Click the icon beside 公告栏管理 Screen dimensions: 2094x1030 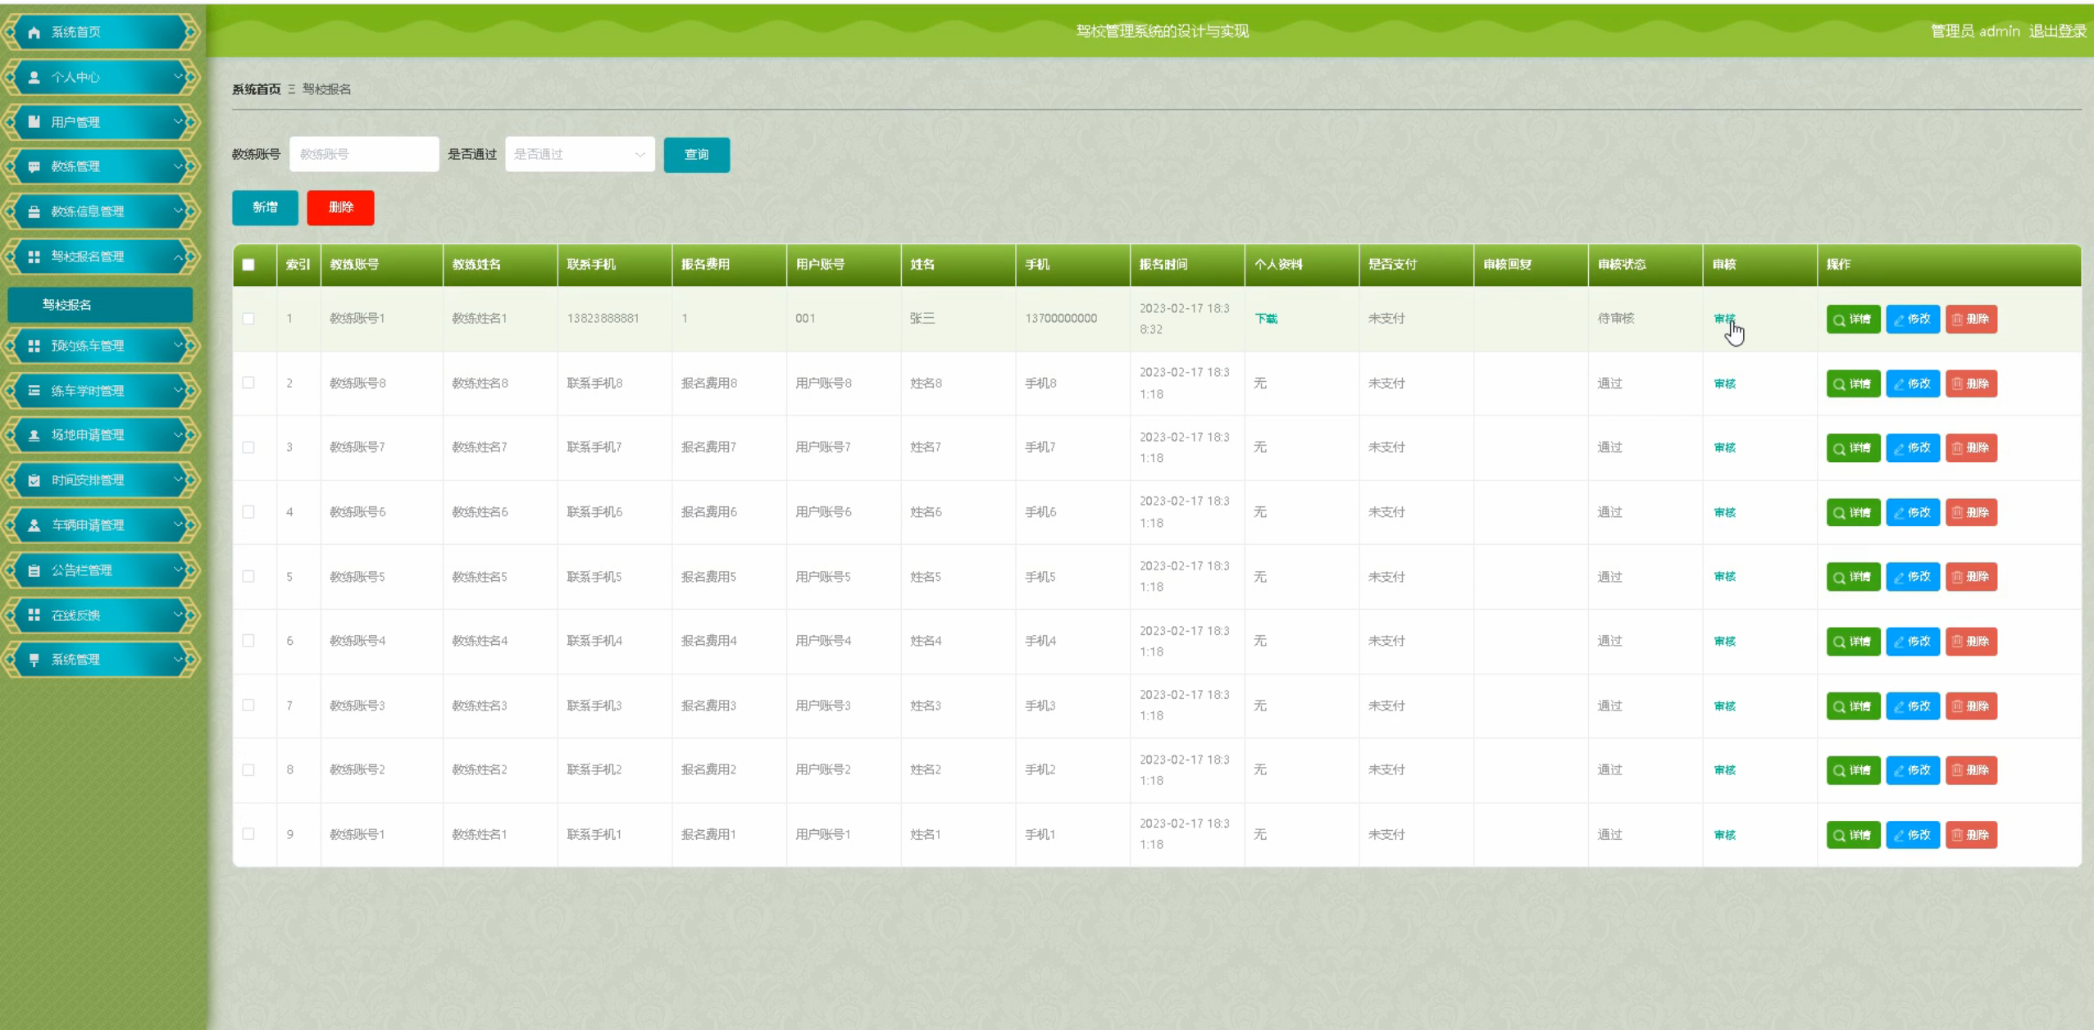[x=34, y=570]
